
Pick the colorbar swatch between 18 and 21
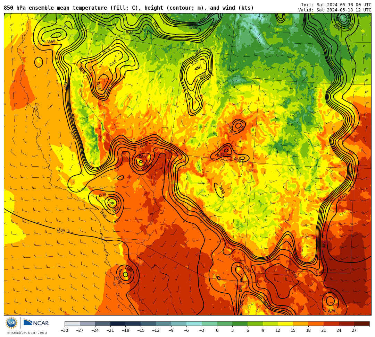(316, 323)
